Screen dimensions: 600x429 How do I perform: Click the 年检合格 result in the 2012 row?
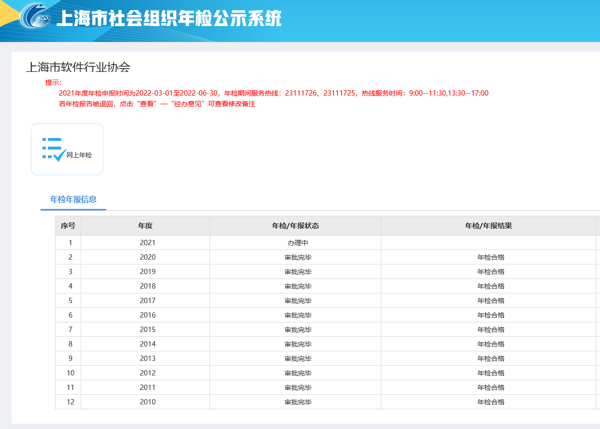coord(491,373)
